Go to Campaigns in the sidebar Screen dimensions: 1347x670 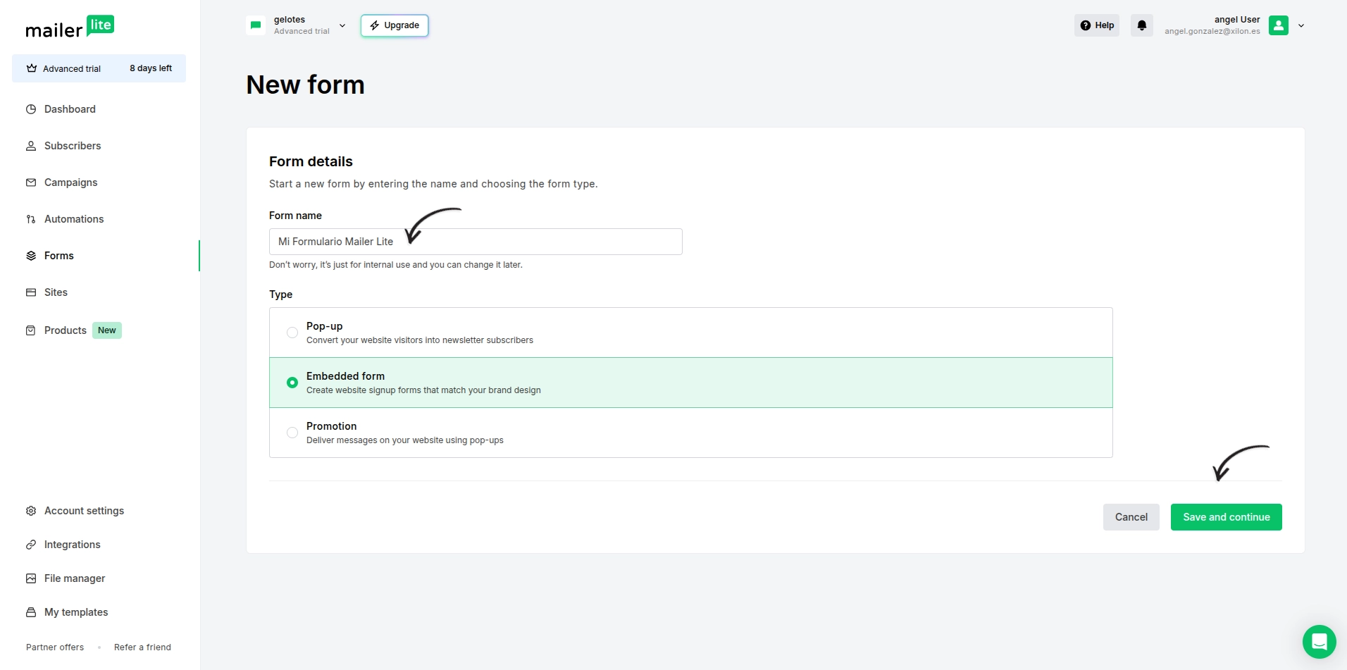70,182
